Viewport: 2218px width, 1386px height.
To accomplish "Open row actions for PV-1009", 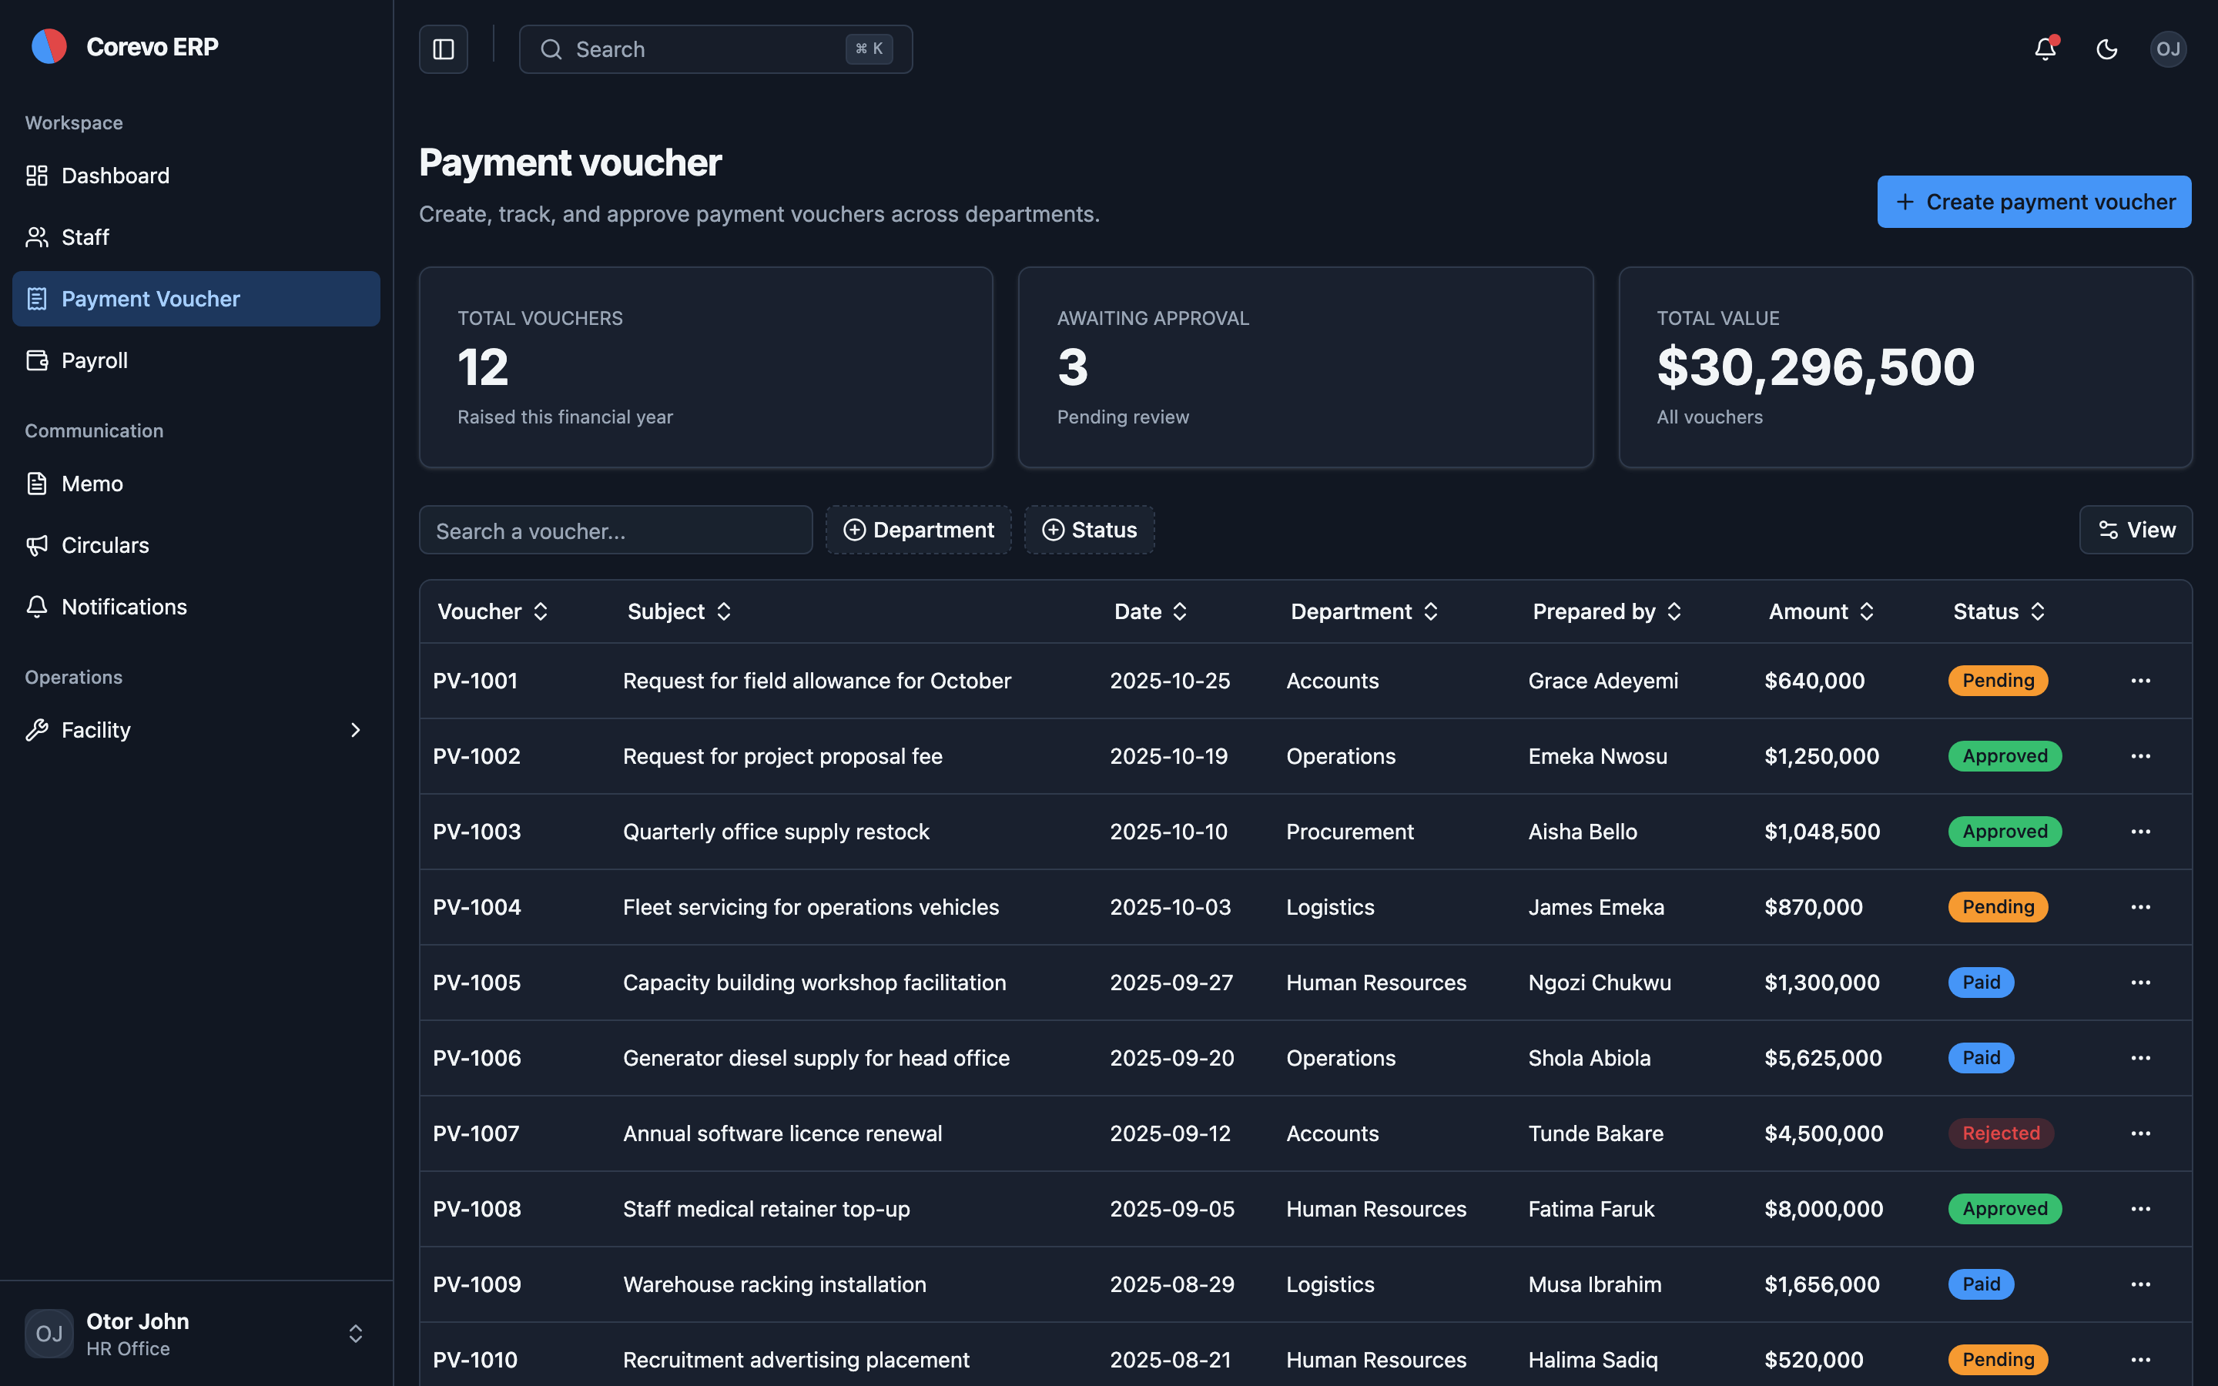I will (x=2140, y=1284).
